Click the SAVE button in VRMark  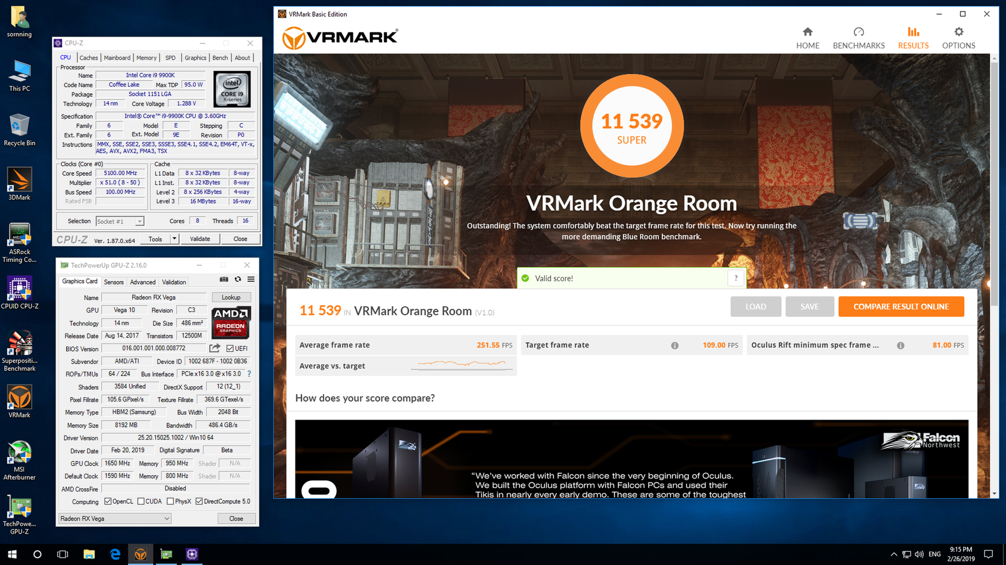[810, 307]
